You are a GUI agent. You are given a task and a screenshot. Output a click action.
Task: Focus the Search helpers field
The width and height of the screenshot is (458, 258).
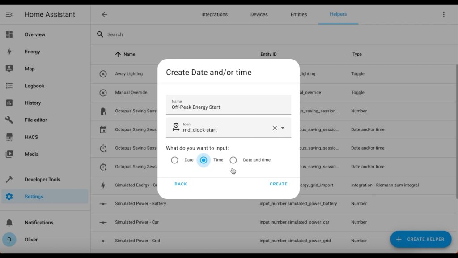(x=274, y=34)
